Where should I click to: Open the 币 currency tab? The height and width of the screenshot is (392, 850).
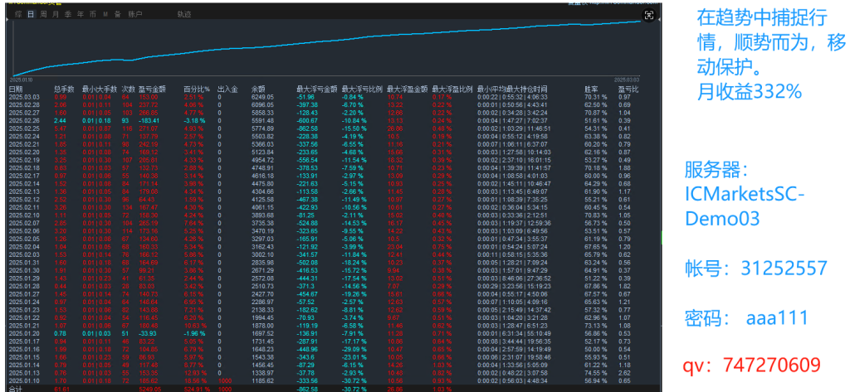93,15
